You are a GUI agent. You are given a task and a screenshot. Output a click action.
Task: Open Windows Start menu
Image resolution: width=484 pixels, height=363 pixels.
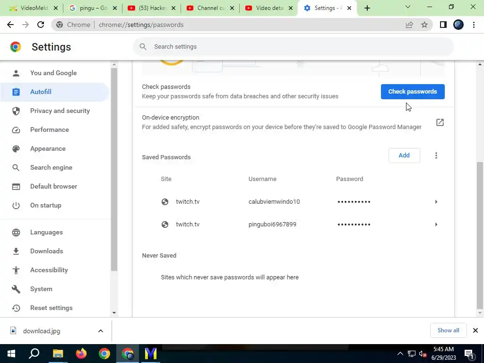pos(11,354)
